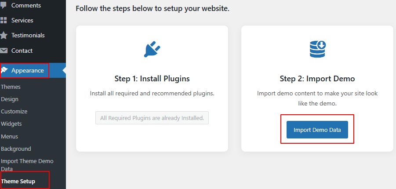
Task: Open the Menus submenu link
Action: point(10,136)
